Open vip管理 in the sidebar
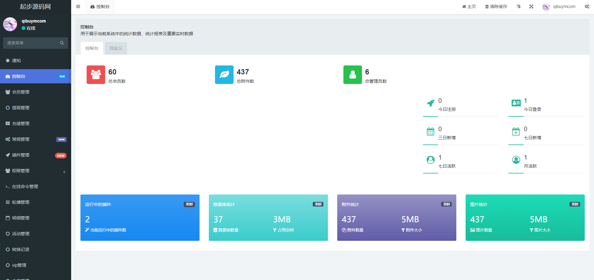This screenshot has height=280, width=594. [x=36, y=265]
